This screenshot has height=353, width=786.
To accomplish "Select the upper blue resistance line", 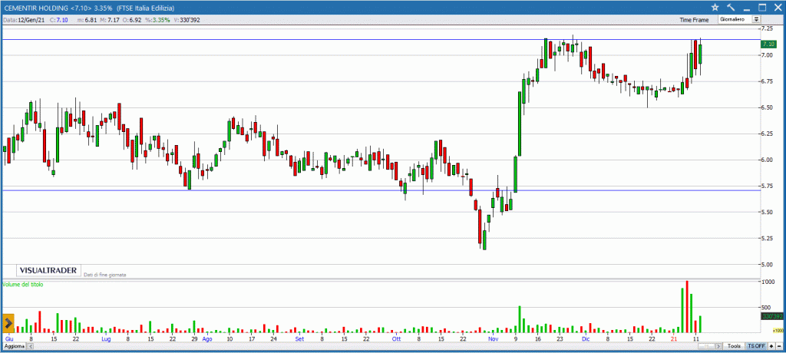I will click(x=381, y=40).
